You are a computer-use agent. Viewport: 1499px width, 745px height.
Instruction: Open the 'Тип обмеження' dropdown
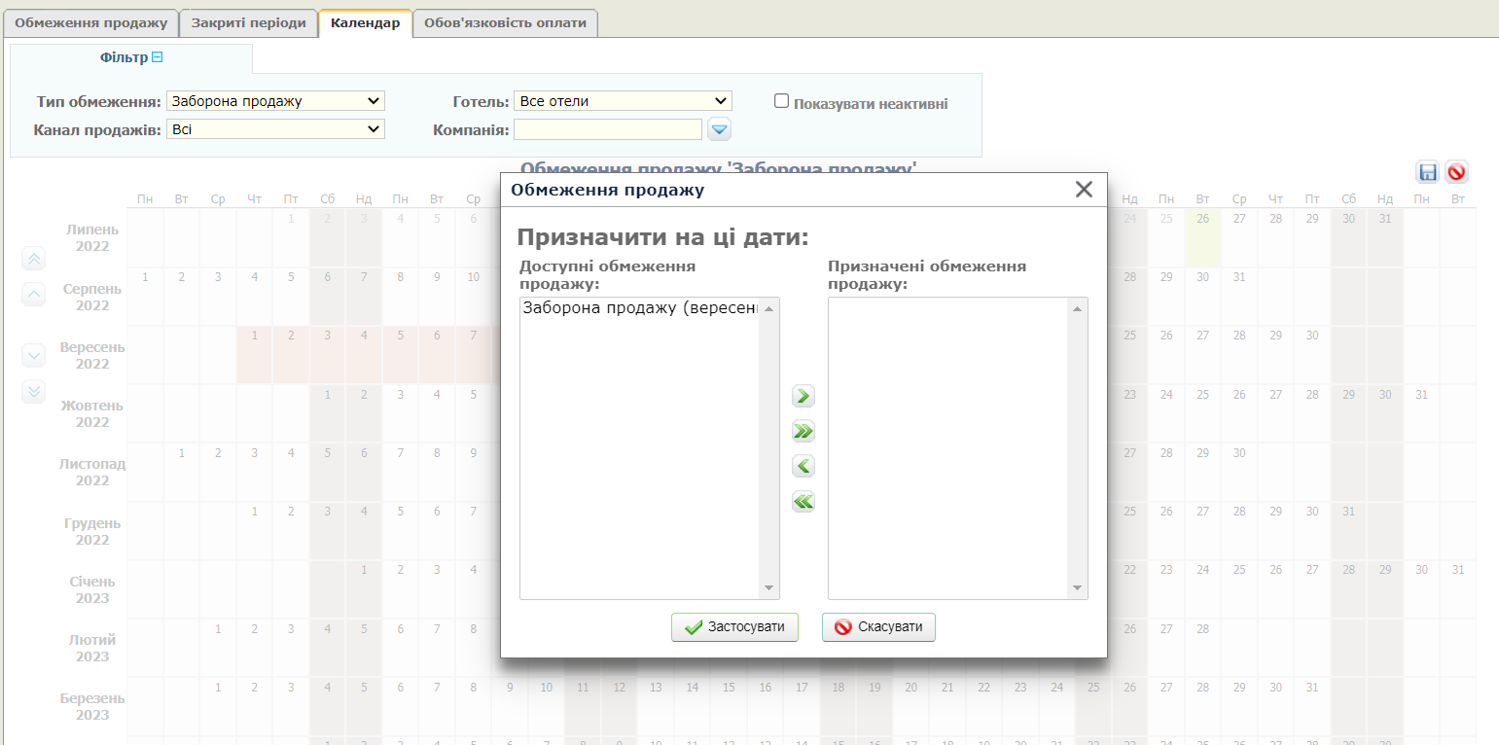click(275, 101)
